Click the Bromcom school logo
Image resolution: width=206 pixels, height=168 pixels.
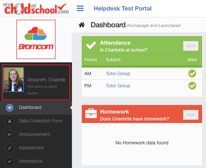[x=36, y=39]
